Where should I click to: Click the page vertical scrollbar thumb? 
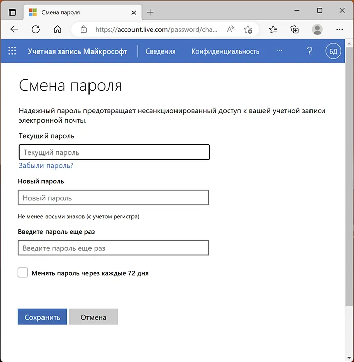tap(349, 177)
